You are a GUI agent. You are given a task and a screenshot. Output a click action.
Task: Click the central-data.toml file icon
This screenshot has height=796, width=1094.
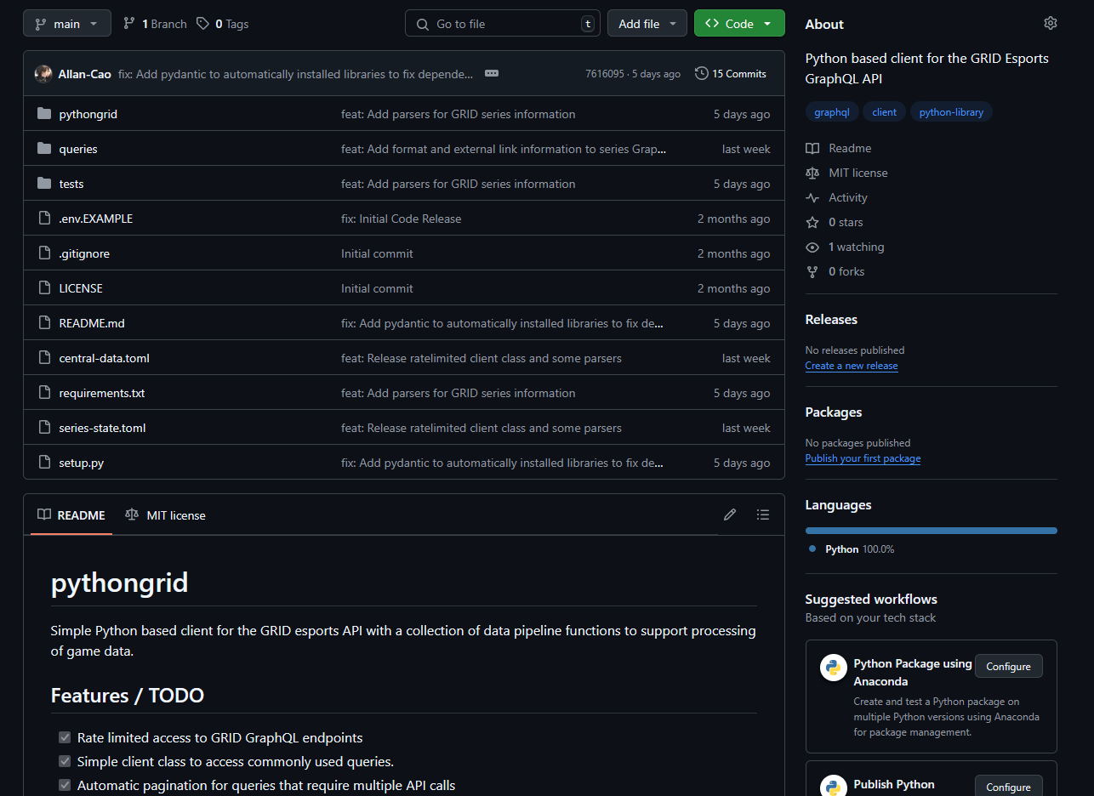[x=44, y=358]
